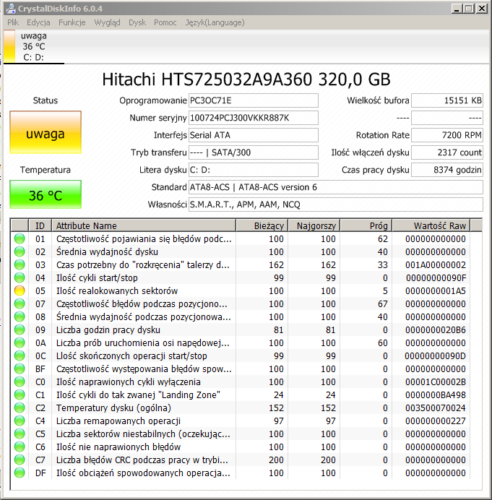Screen dimensions: 492x500
Task: Click the ID column header
Action: point(40,225)
